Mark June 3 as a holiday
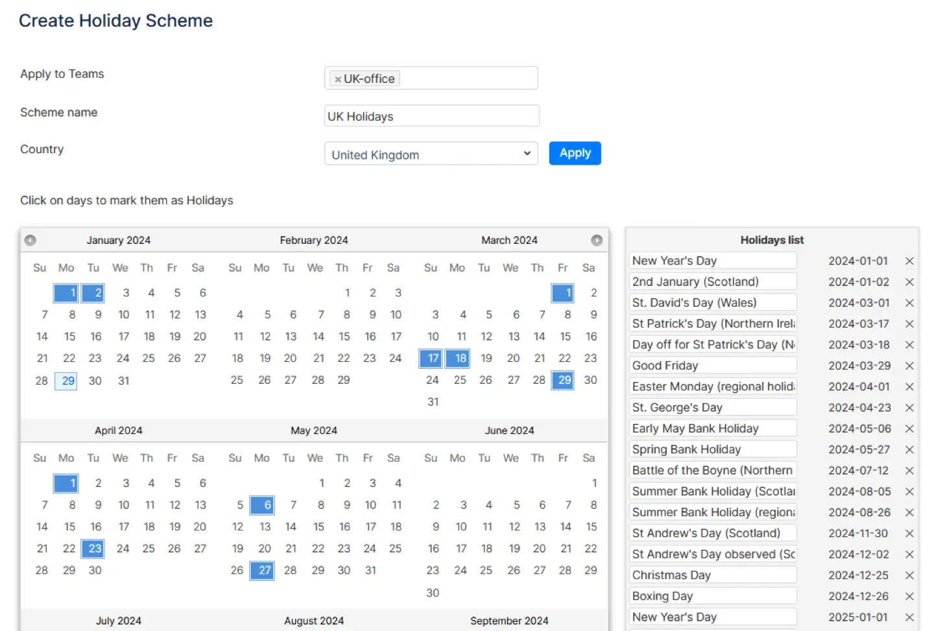This screenshot has width=934, height=631. [x=463, y=505]
